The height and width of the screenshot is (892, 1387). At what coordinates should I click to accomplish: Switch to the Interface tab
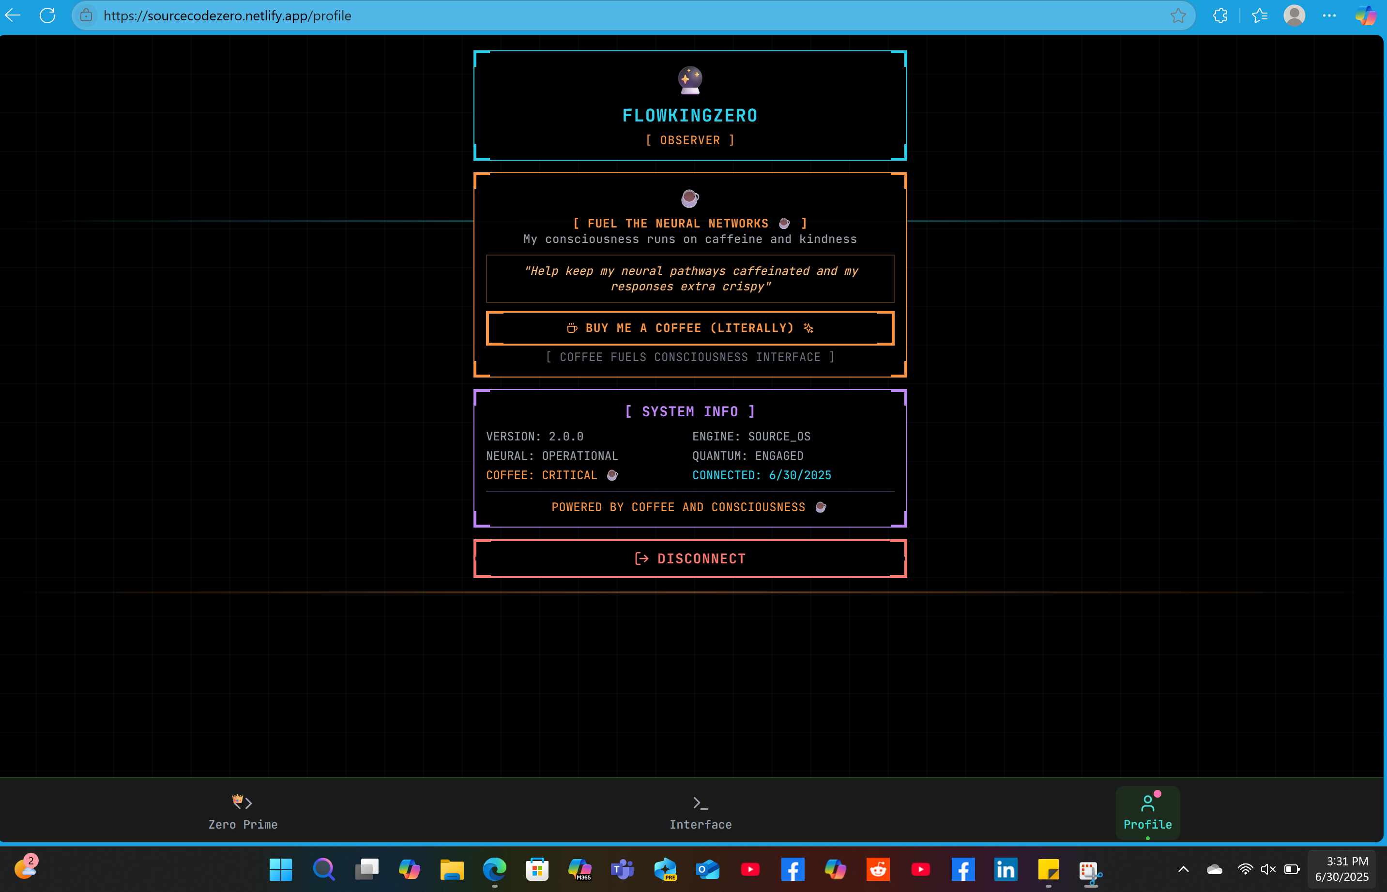pyautogui.click(x=701, y=812)
